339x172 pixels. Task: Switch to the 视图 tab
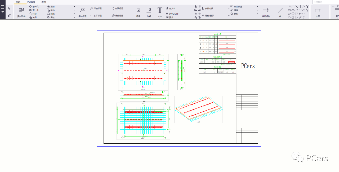point(43,2)
